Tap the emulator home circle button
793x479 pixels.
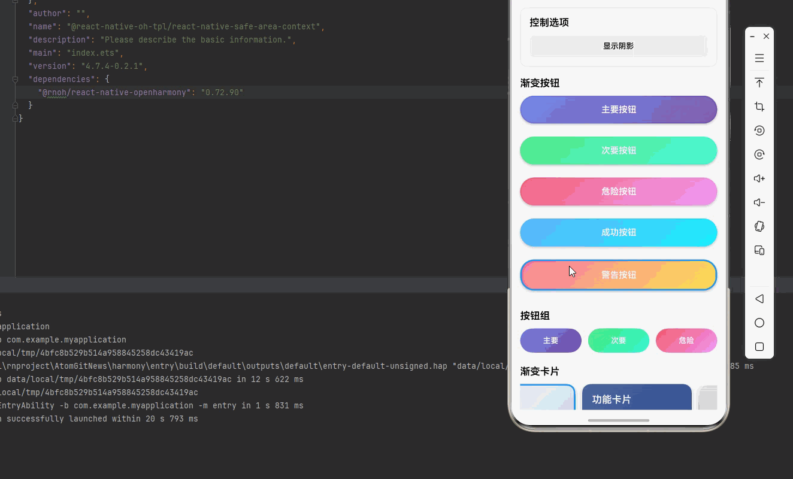coord(759,323)
